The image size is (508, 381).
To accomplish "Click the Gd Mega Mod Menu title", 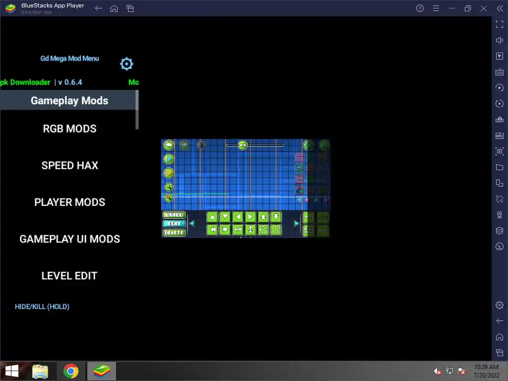I will point(69,59).
